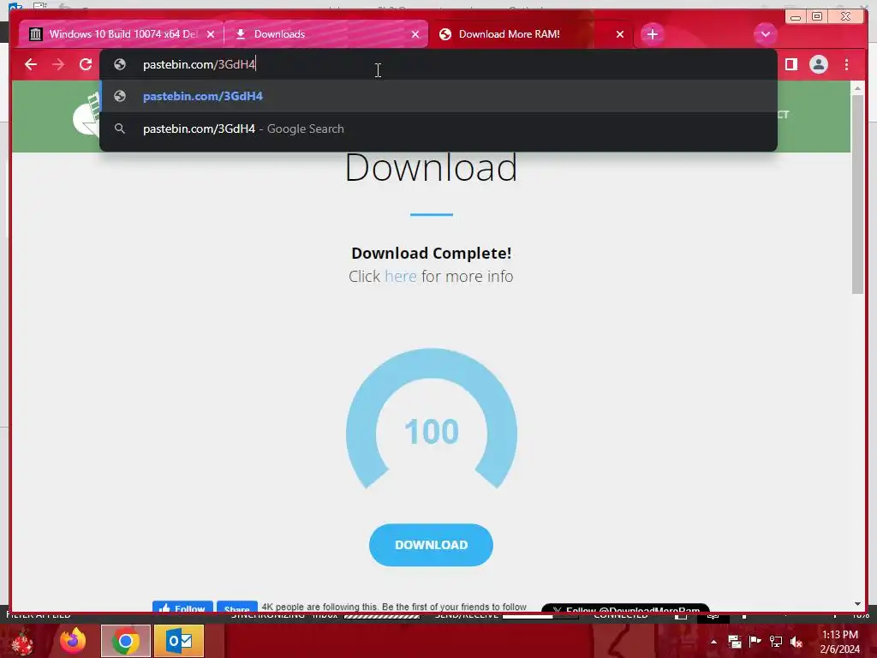Click the tray icon left of the flag
The image size is (877, 658).
(x=734, y=641)
